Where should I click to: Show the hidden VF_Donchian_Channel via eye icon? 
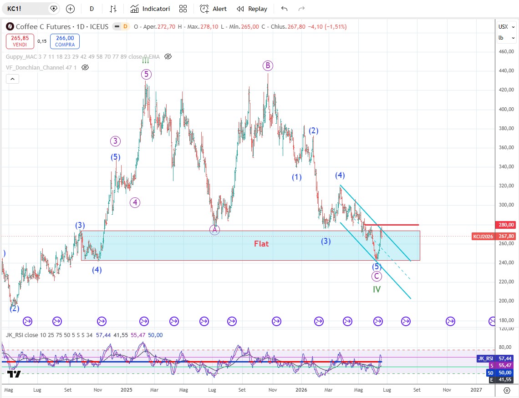[86, 67]
